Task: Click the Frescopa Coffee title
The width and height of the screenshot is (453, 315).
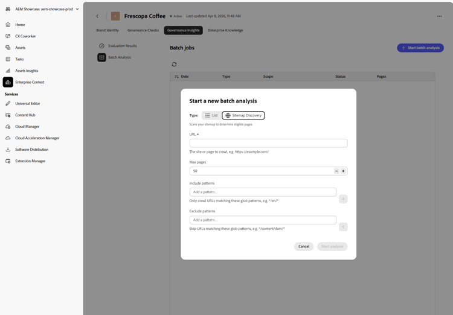Action: 145,16
